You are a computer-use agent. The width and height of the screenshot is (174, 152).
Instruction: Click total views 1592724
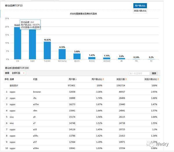pos(121,86)
